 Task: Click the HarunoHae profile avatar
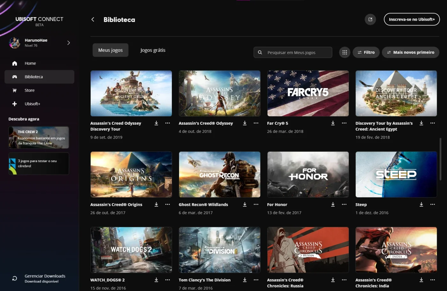pos(15,43)
